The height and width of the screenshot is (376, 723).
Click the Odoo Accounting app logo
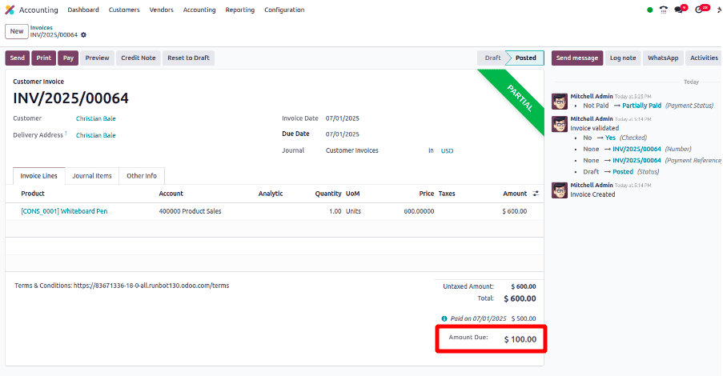10,10
